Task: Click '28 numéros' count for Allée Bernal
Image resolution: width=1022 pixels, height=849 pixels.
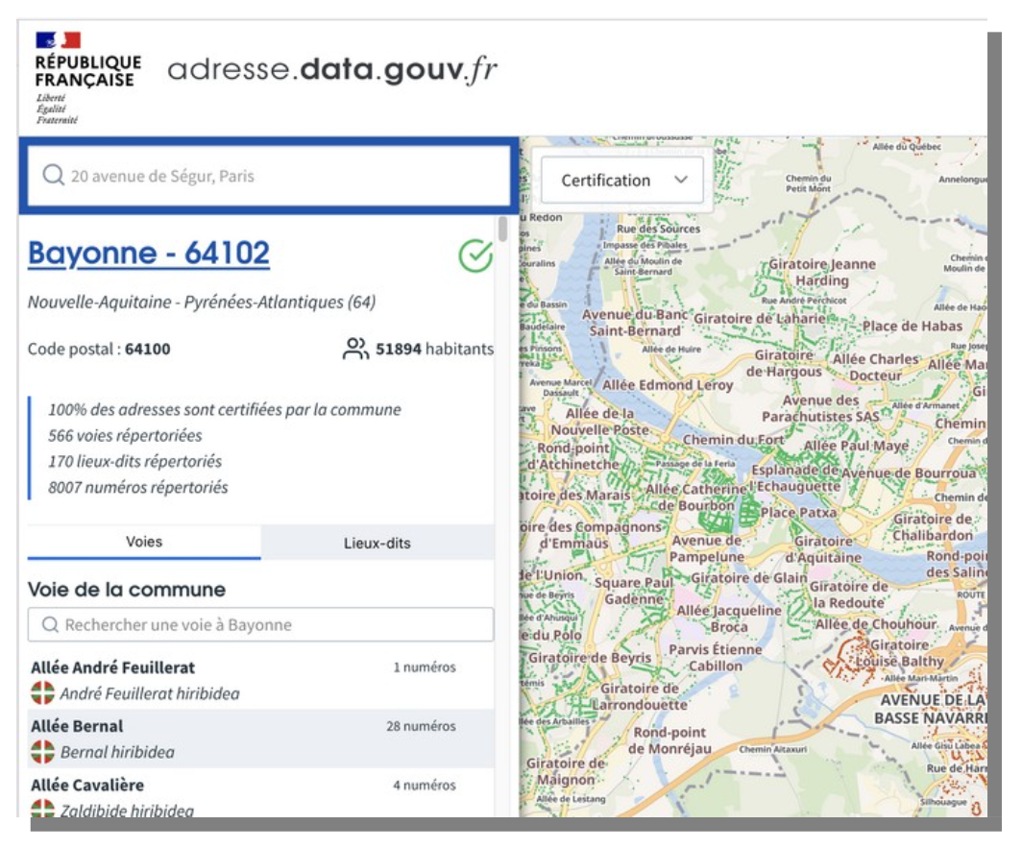Action: pos(421,726)
